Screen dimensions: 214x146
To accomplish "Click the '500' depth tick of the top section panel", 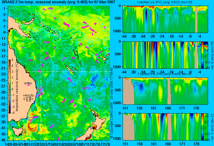I will coord(118,18).
